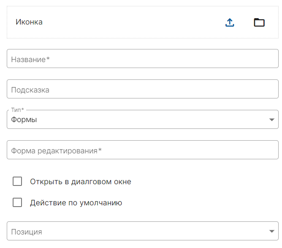This screenshot has height=248, width=282.
Task: Expand the Позиция dropdown
Action: [143, 231]
